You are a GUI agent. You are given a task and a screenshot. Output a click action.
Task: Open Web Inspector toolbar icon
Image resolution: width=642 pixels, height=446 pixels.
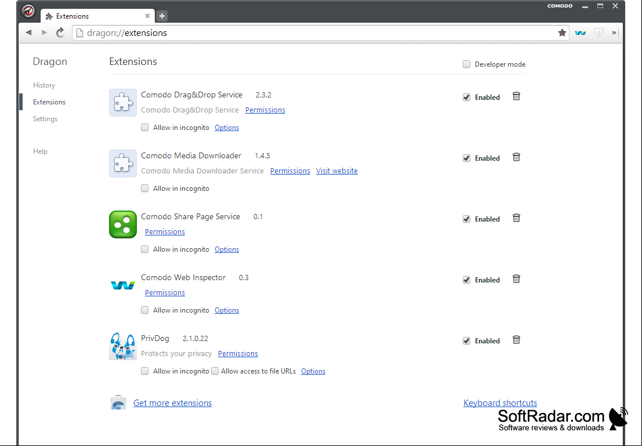point(580,32)
